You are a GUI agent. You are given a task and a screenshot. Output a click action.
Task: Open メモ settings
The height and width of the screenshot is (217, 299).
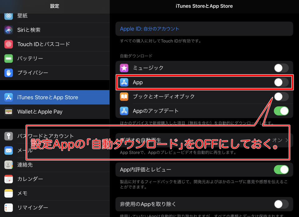pos(55,193)
